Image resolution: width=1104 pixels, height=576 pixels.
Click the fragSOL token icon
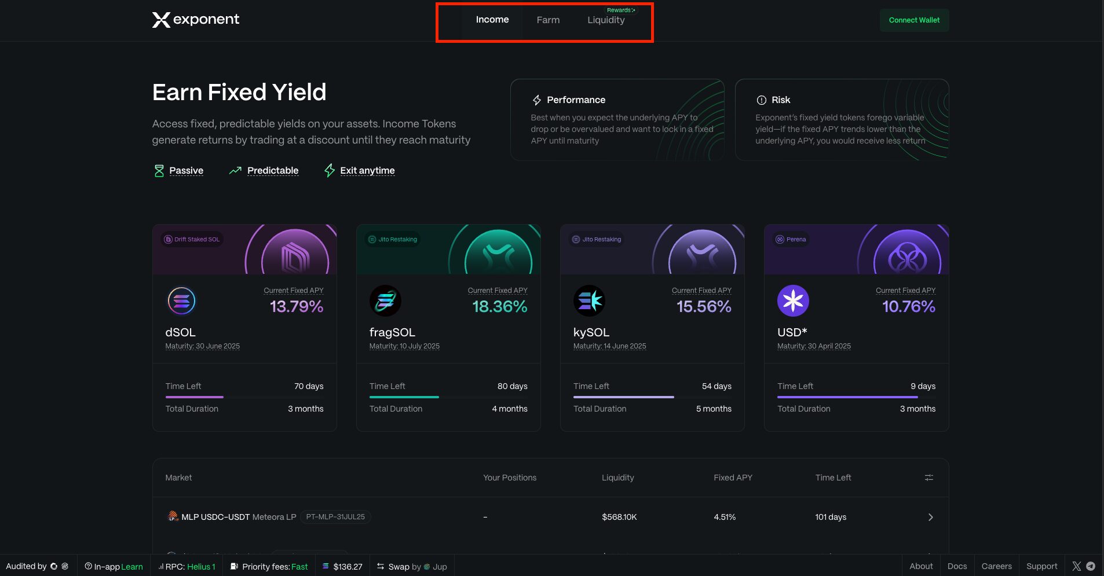385,301
